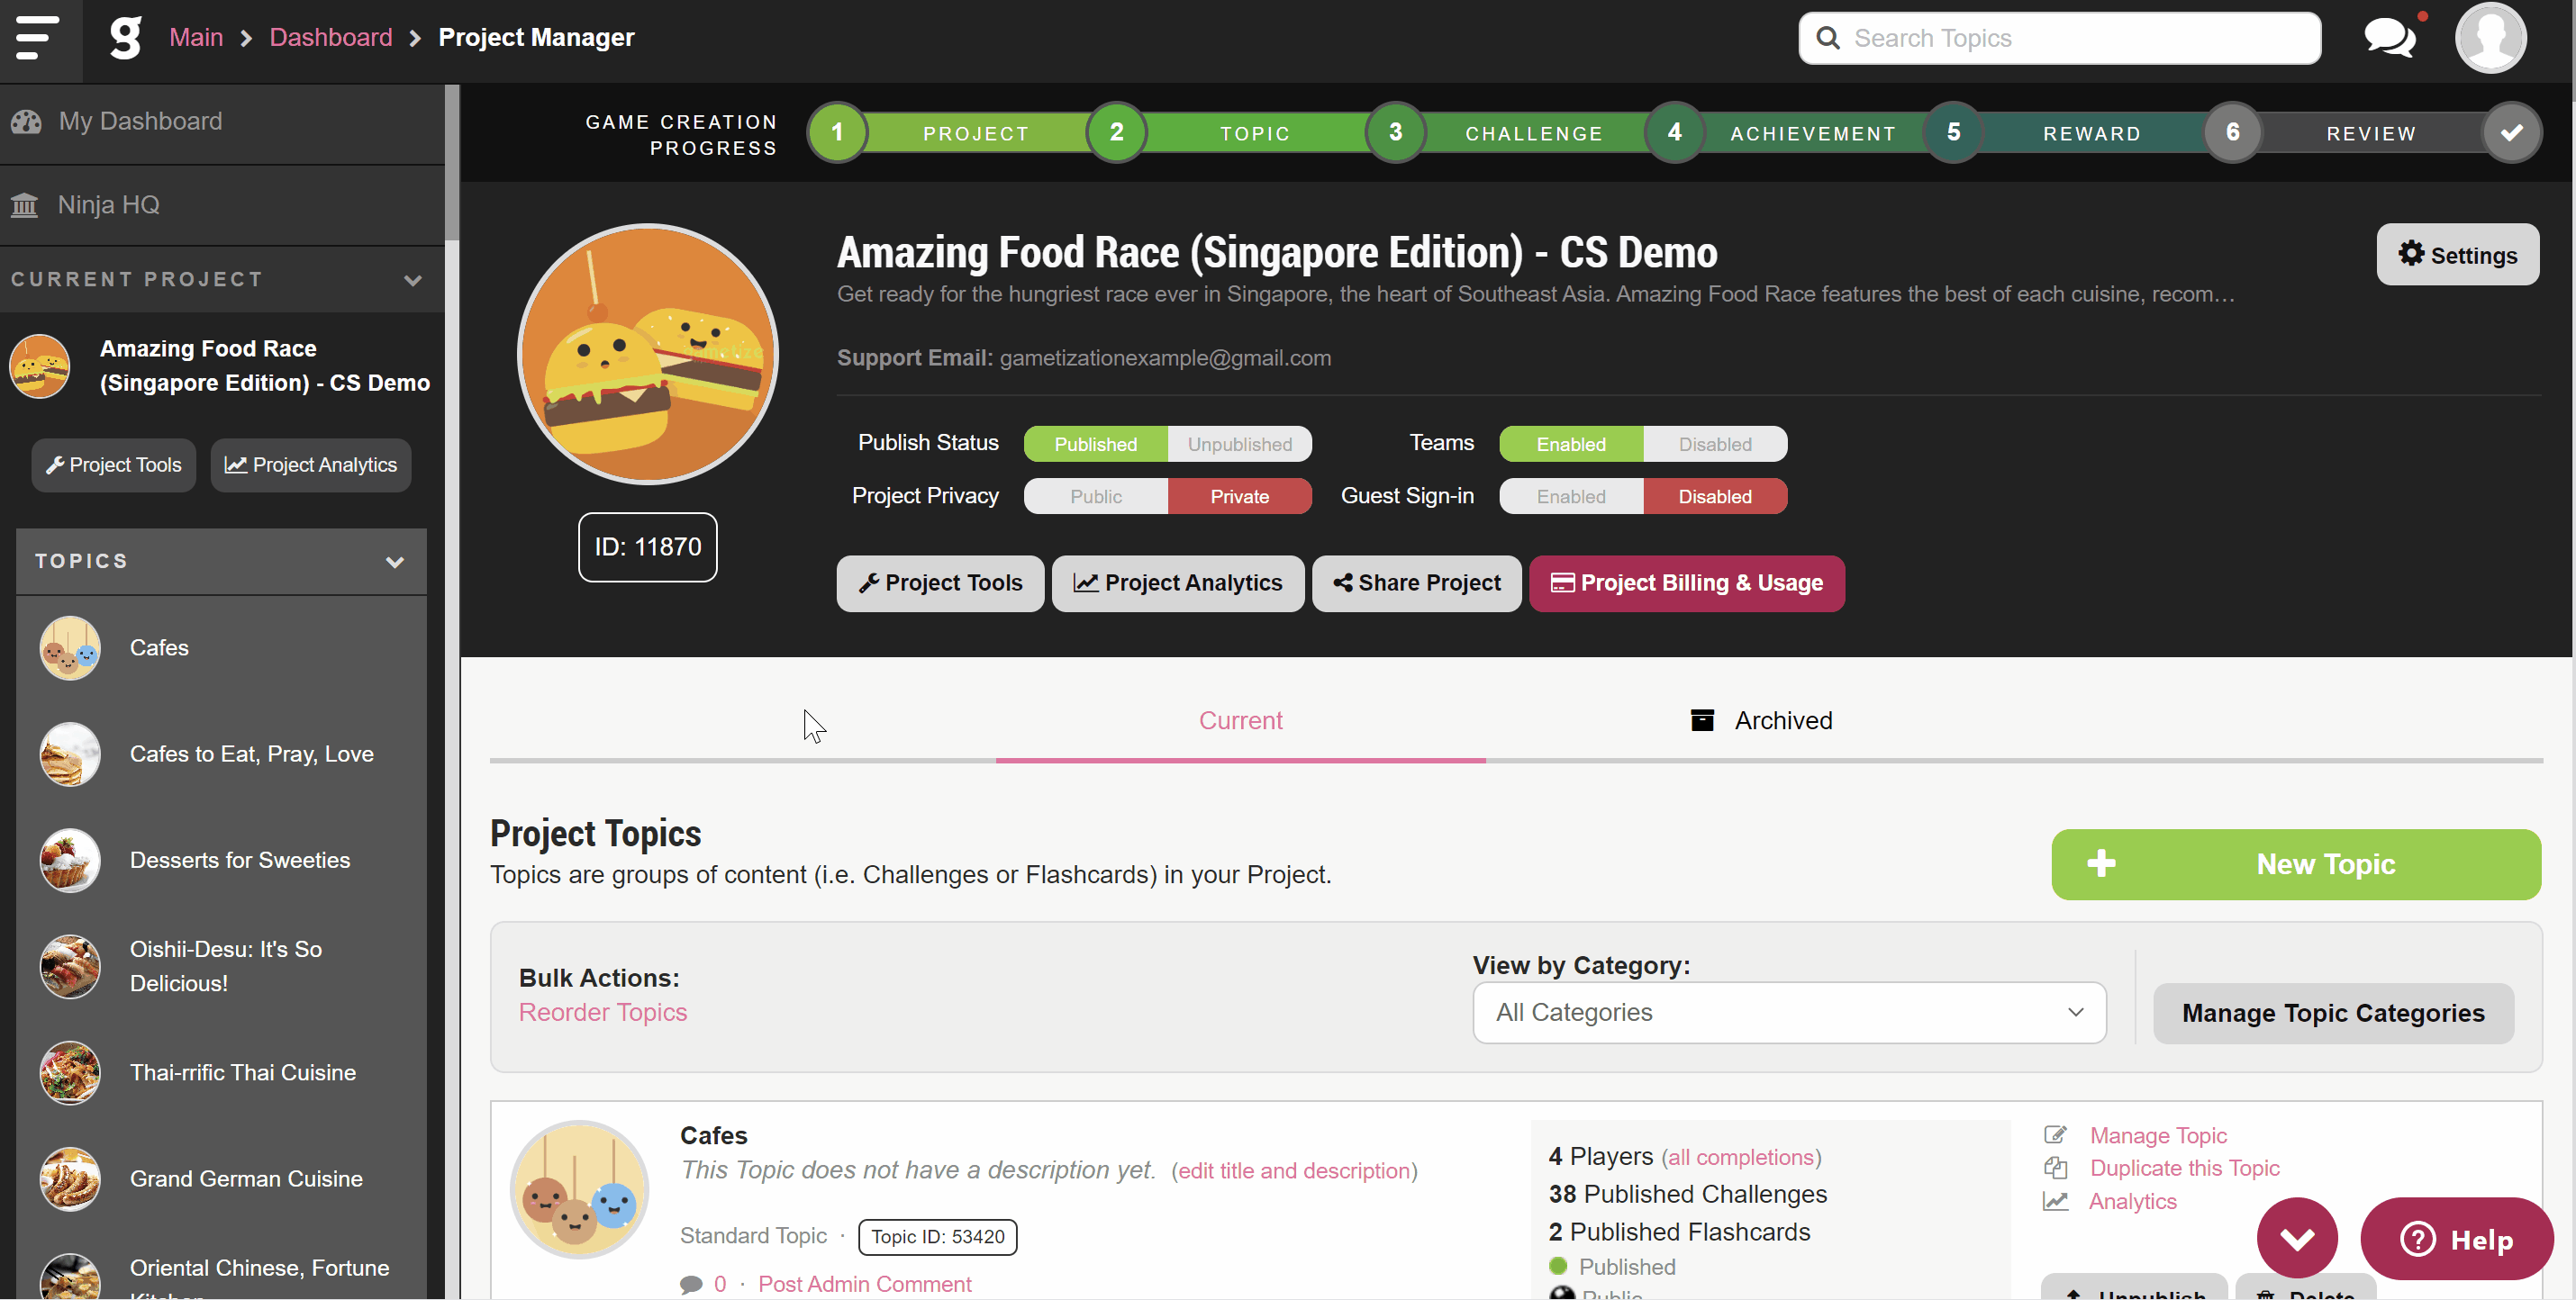Open Oishii-Desu: It's So Delicious! topic

click(222, 966)
